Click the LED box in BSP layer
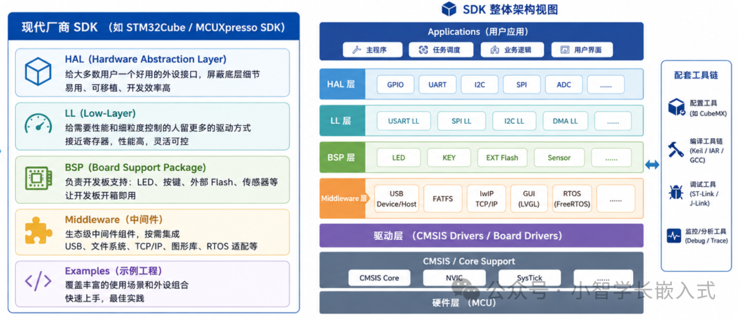Viewport: 739px width, 320px height. pyautogui.click(x=399, y=157)
